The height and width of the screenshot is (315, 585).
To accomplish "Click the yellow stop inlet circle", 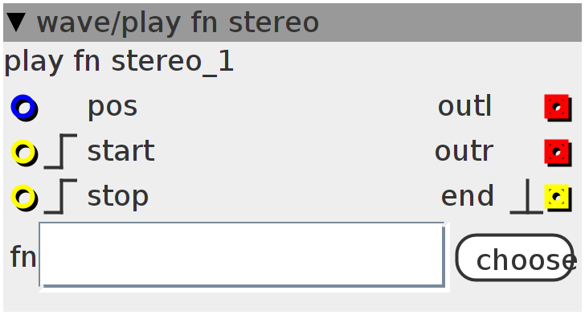I will point(24,198).
